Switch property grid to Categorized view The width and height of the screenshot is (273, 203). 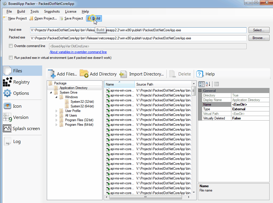point(202,84)
